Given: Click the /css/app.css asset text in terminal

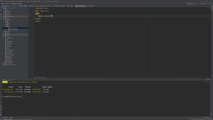Looking at the screenshot, I should pyautogui.click(x=8, y=89).
